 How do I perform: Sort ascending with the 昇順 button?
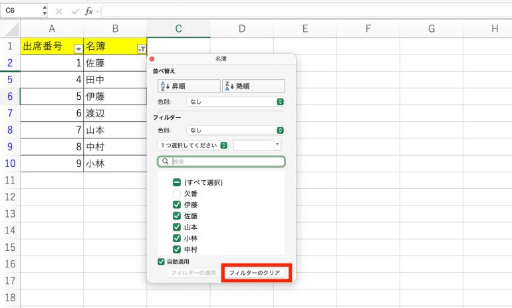coord(188,86)
